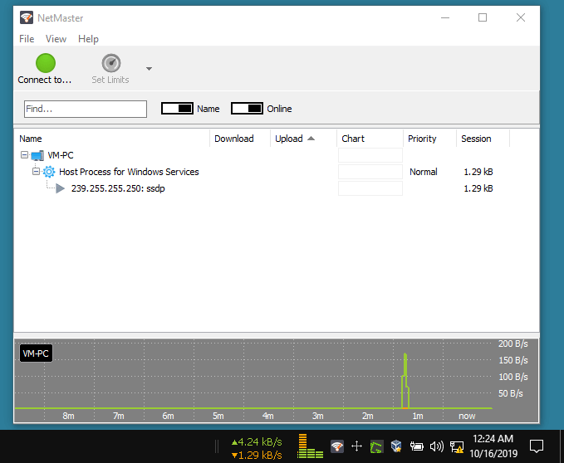564x463 pixels.
Task: Open the File menu
Action: pyautogui.click(x=27, y=39)
